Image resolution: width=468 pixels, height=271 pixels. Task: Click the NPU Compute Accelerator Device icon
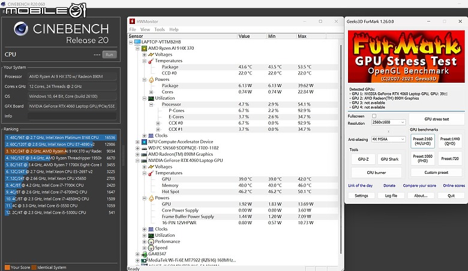pyautogui.click(x=144, y=142)
